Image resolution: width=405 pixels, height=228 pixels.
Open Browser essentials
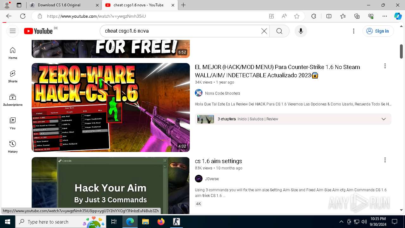pyautogui.click(x=371, y=16)
